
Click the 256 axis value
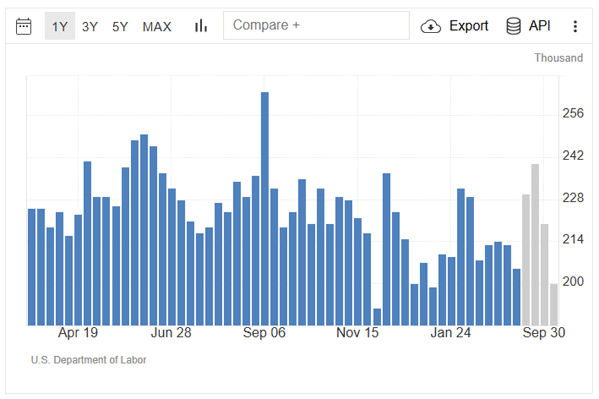coord(573,113)
